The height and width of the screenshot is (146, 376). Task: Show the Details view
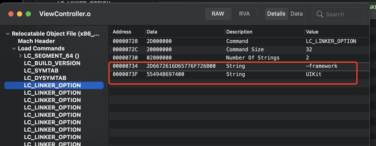click(x=276, y=14)
